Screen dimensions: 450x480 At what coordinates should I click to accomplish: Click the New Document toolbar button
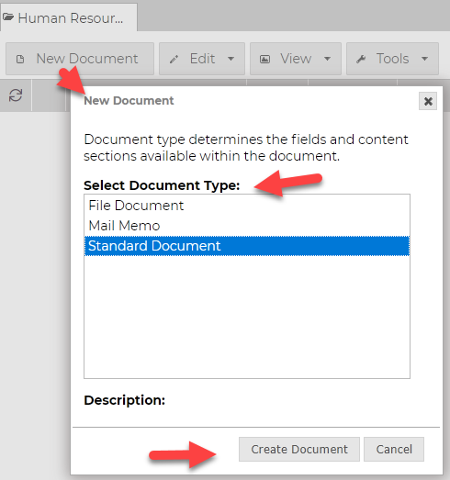[x=80, y=59]
